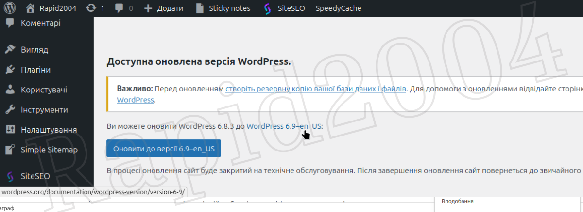Screen dimensions: 583x212
Task: Click the Користувачі user icon in sidebar
Action: pos(10,90)
